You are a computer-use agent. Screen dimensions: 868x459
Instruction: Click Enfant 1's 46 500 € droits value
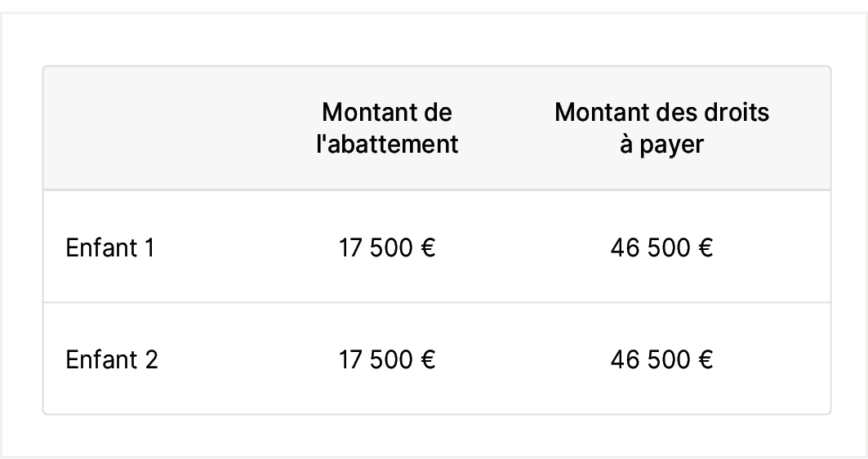pyautogui.click(x=661, y=247)
